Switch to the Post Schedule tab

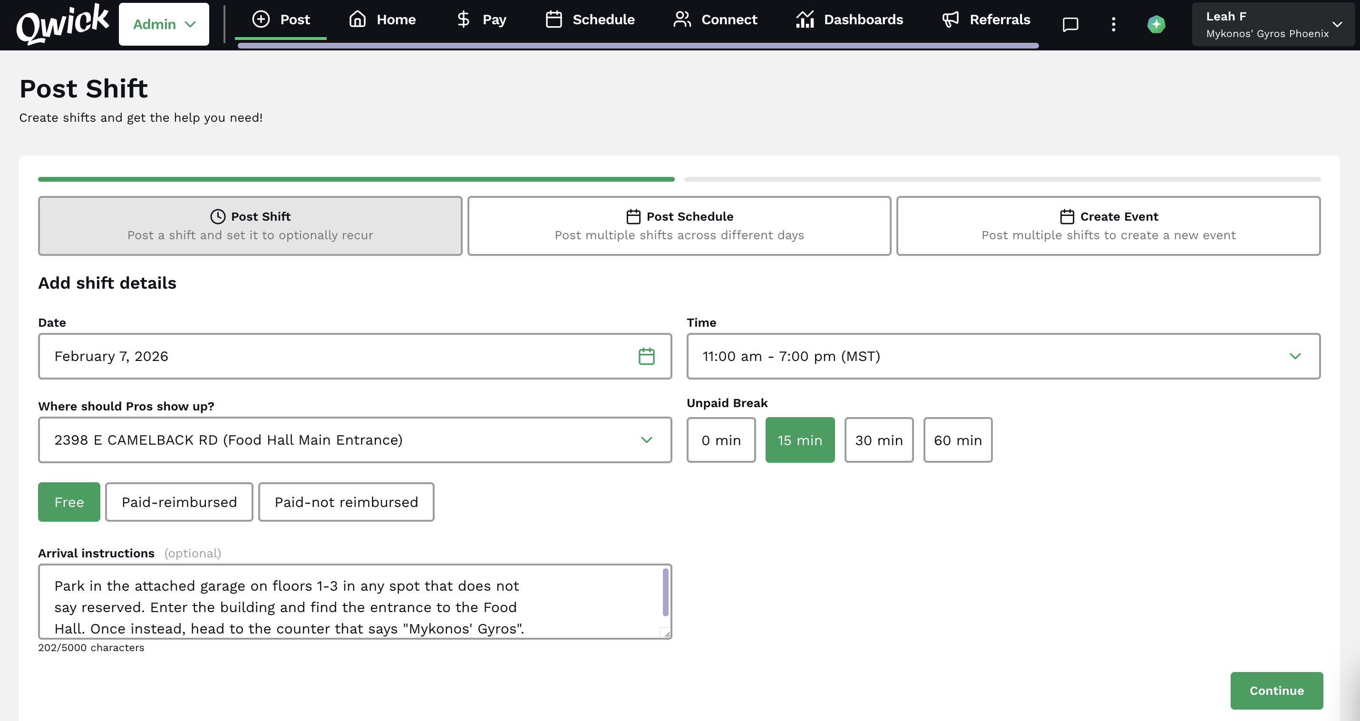[x=679, y=225]
